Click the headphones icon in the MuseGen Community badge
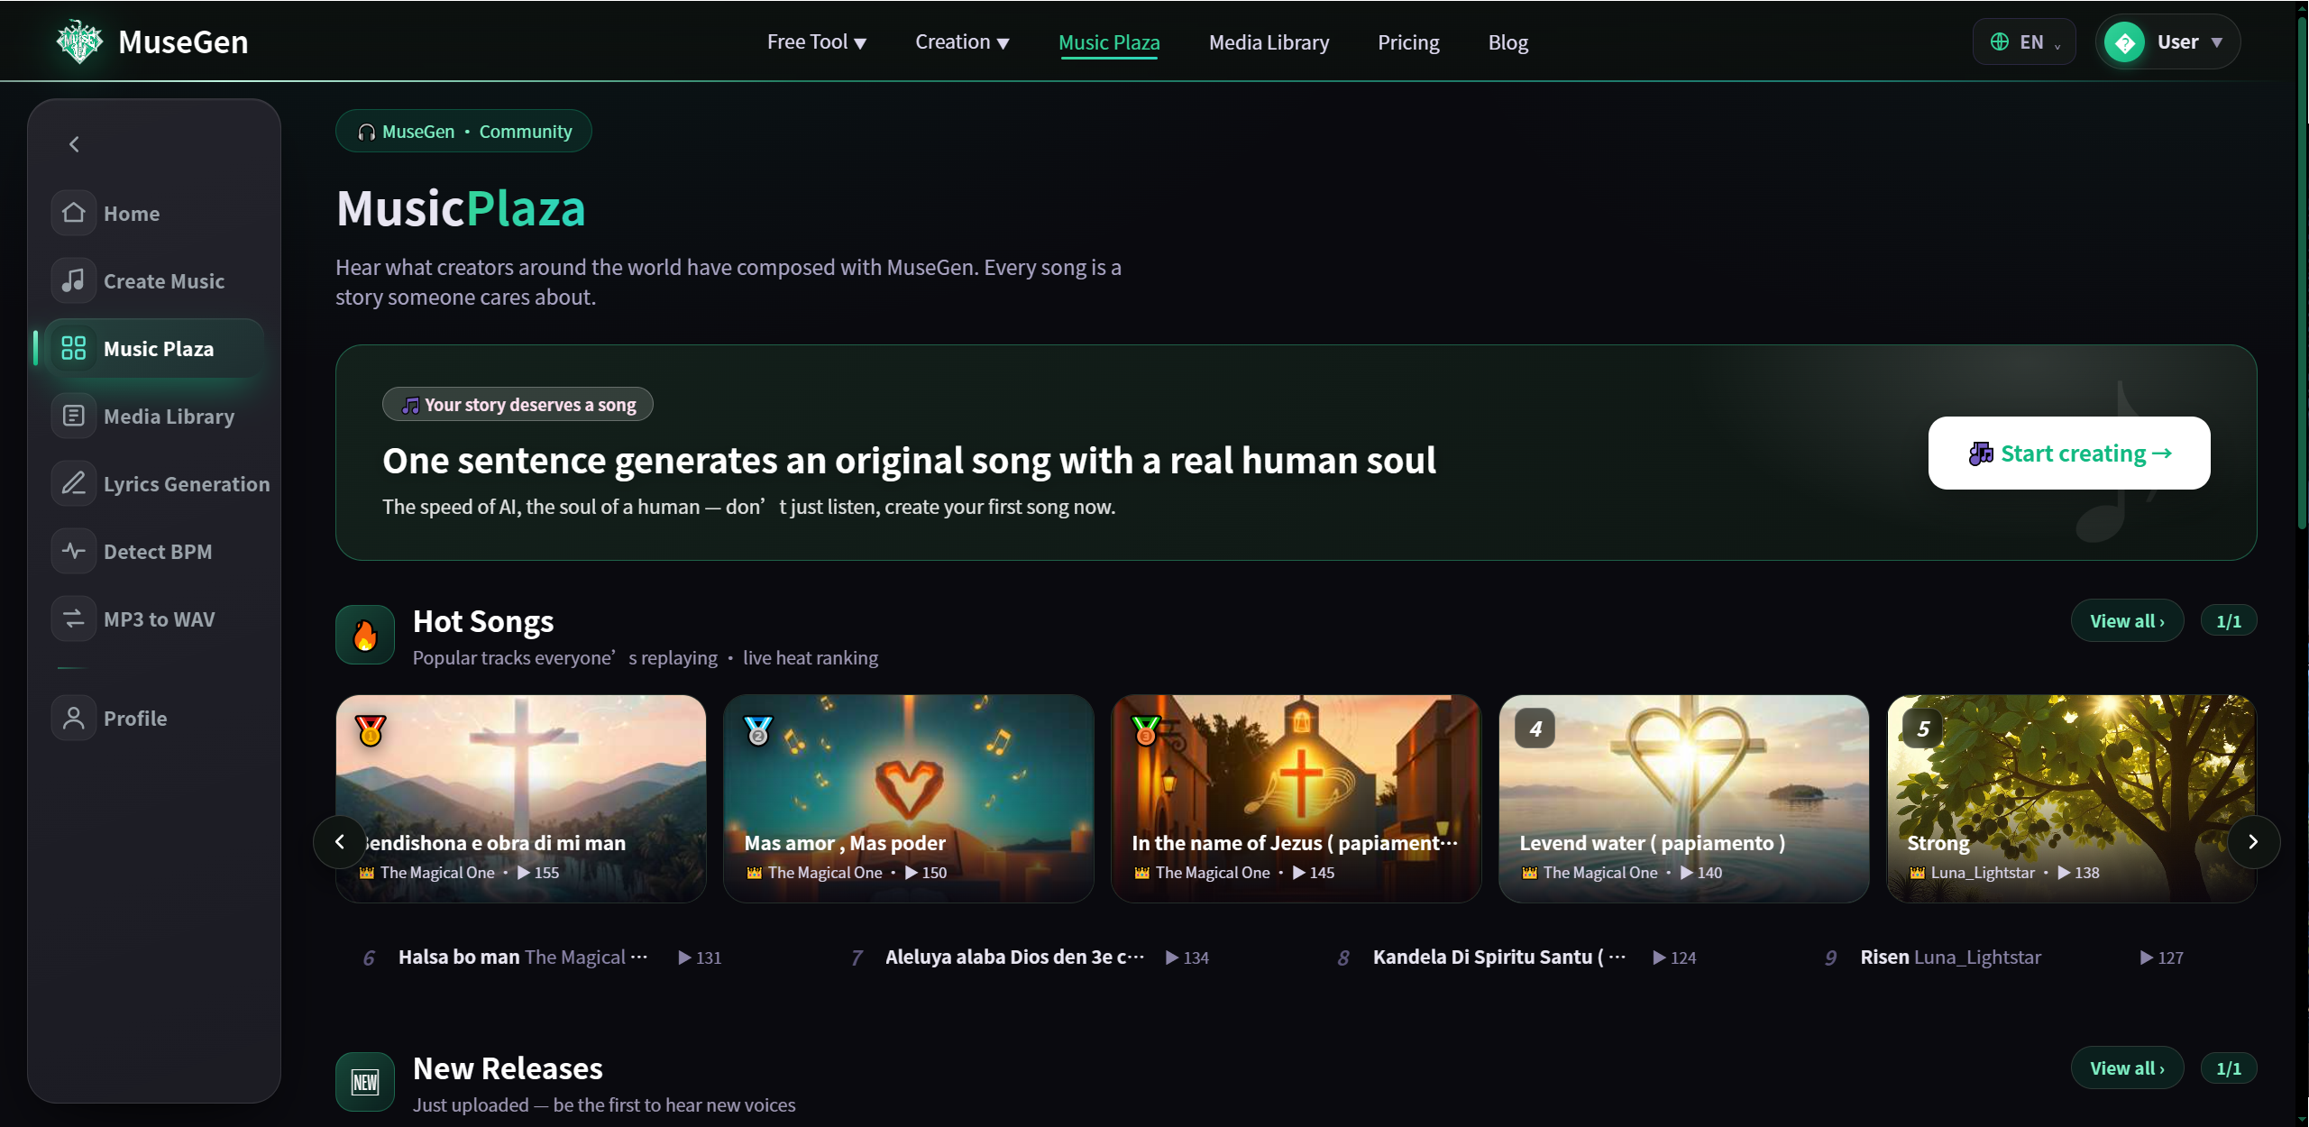 366,132
